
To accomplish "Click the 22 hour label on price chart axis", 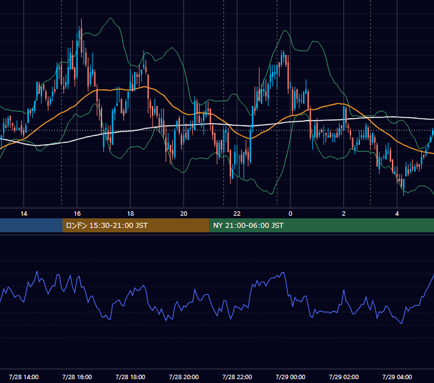I will click(x=237, y=214).
